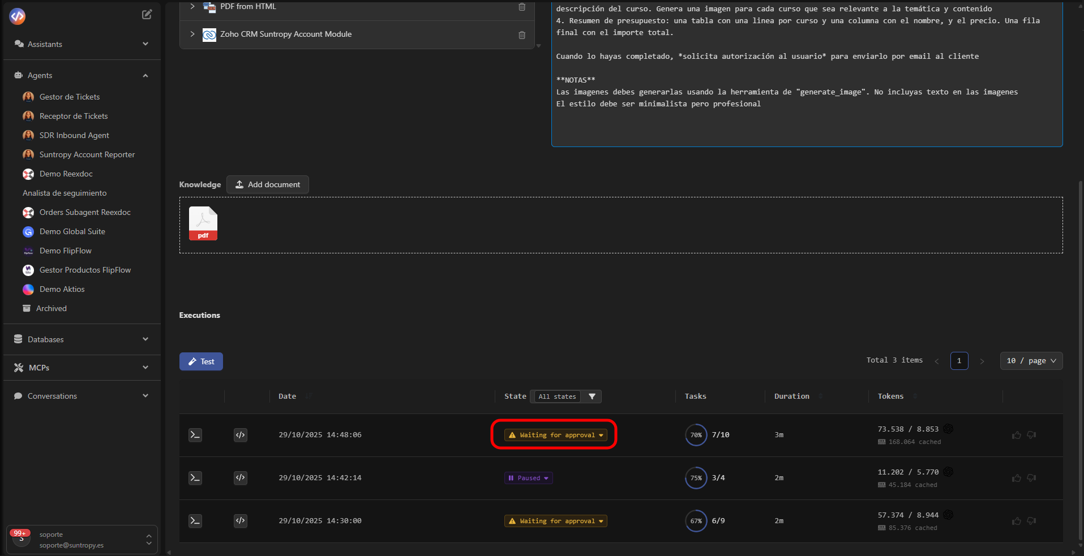The width and height of the screenshot is (1084, 556).
Task: Sort executions by the Tokens column
Action: (915, 396)
